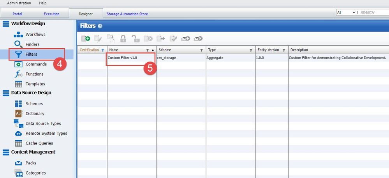
Task: Select the Custom Filter v1.0 row
Action: coord(123,58)
